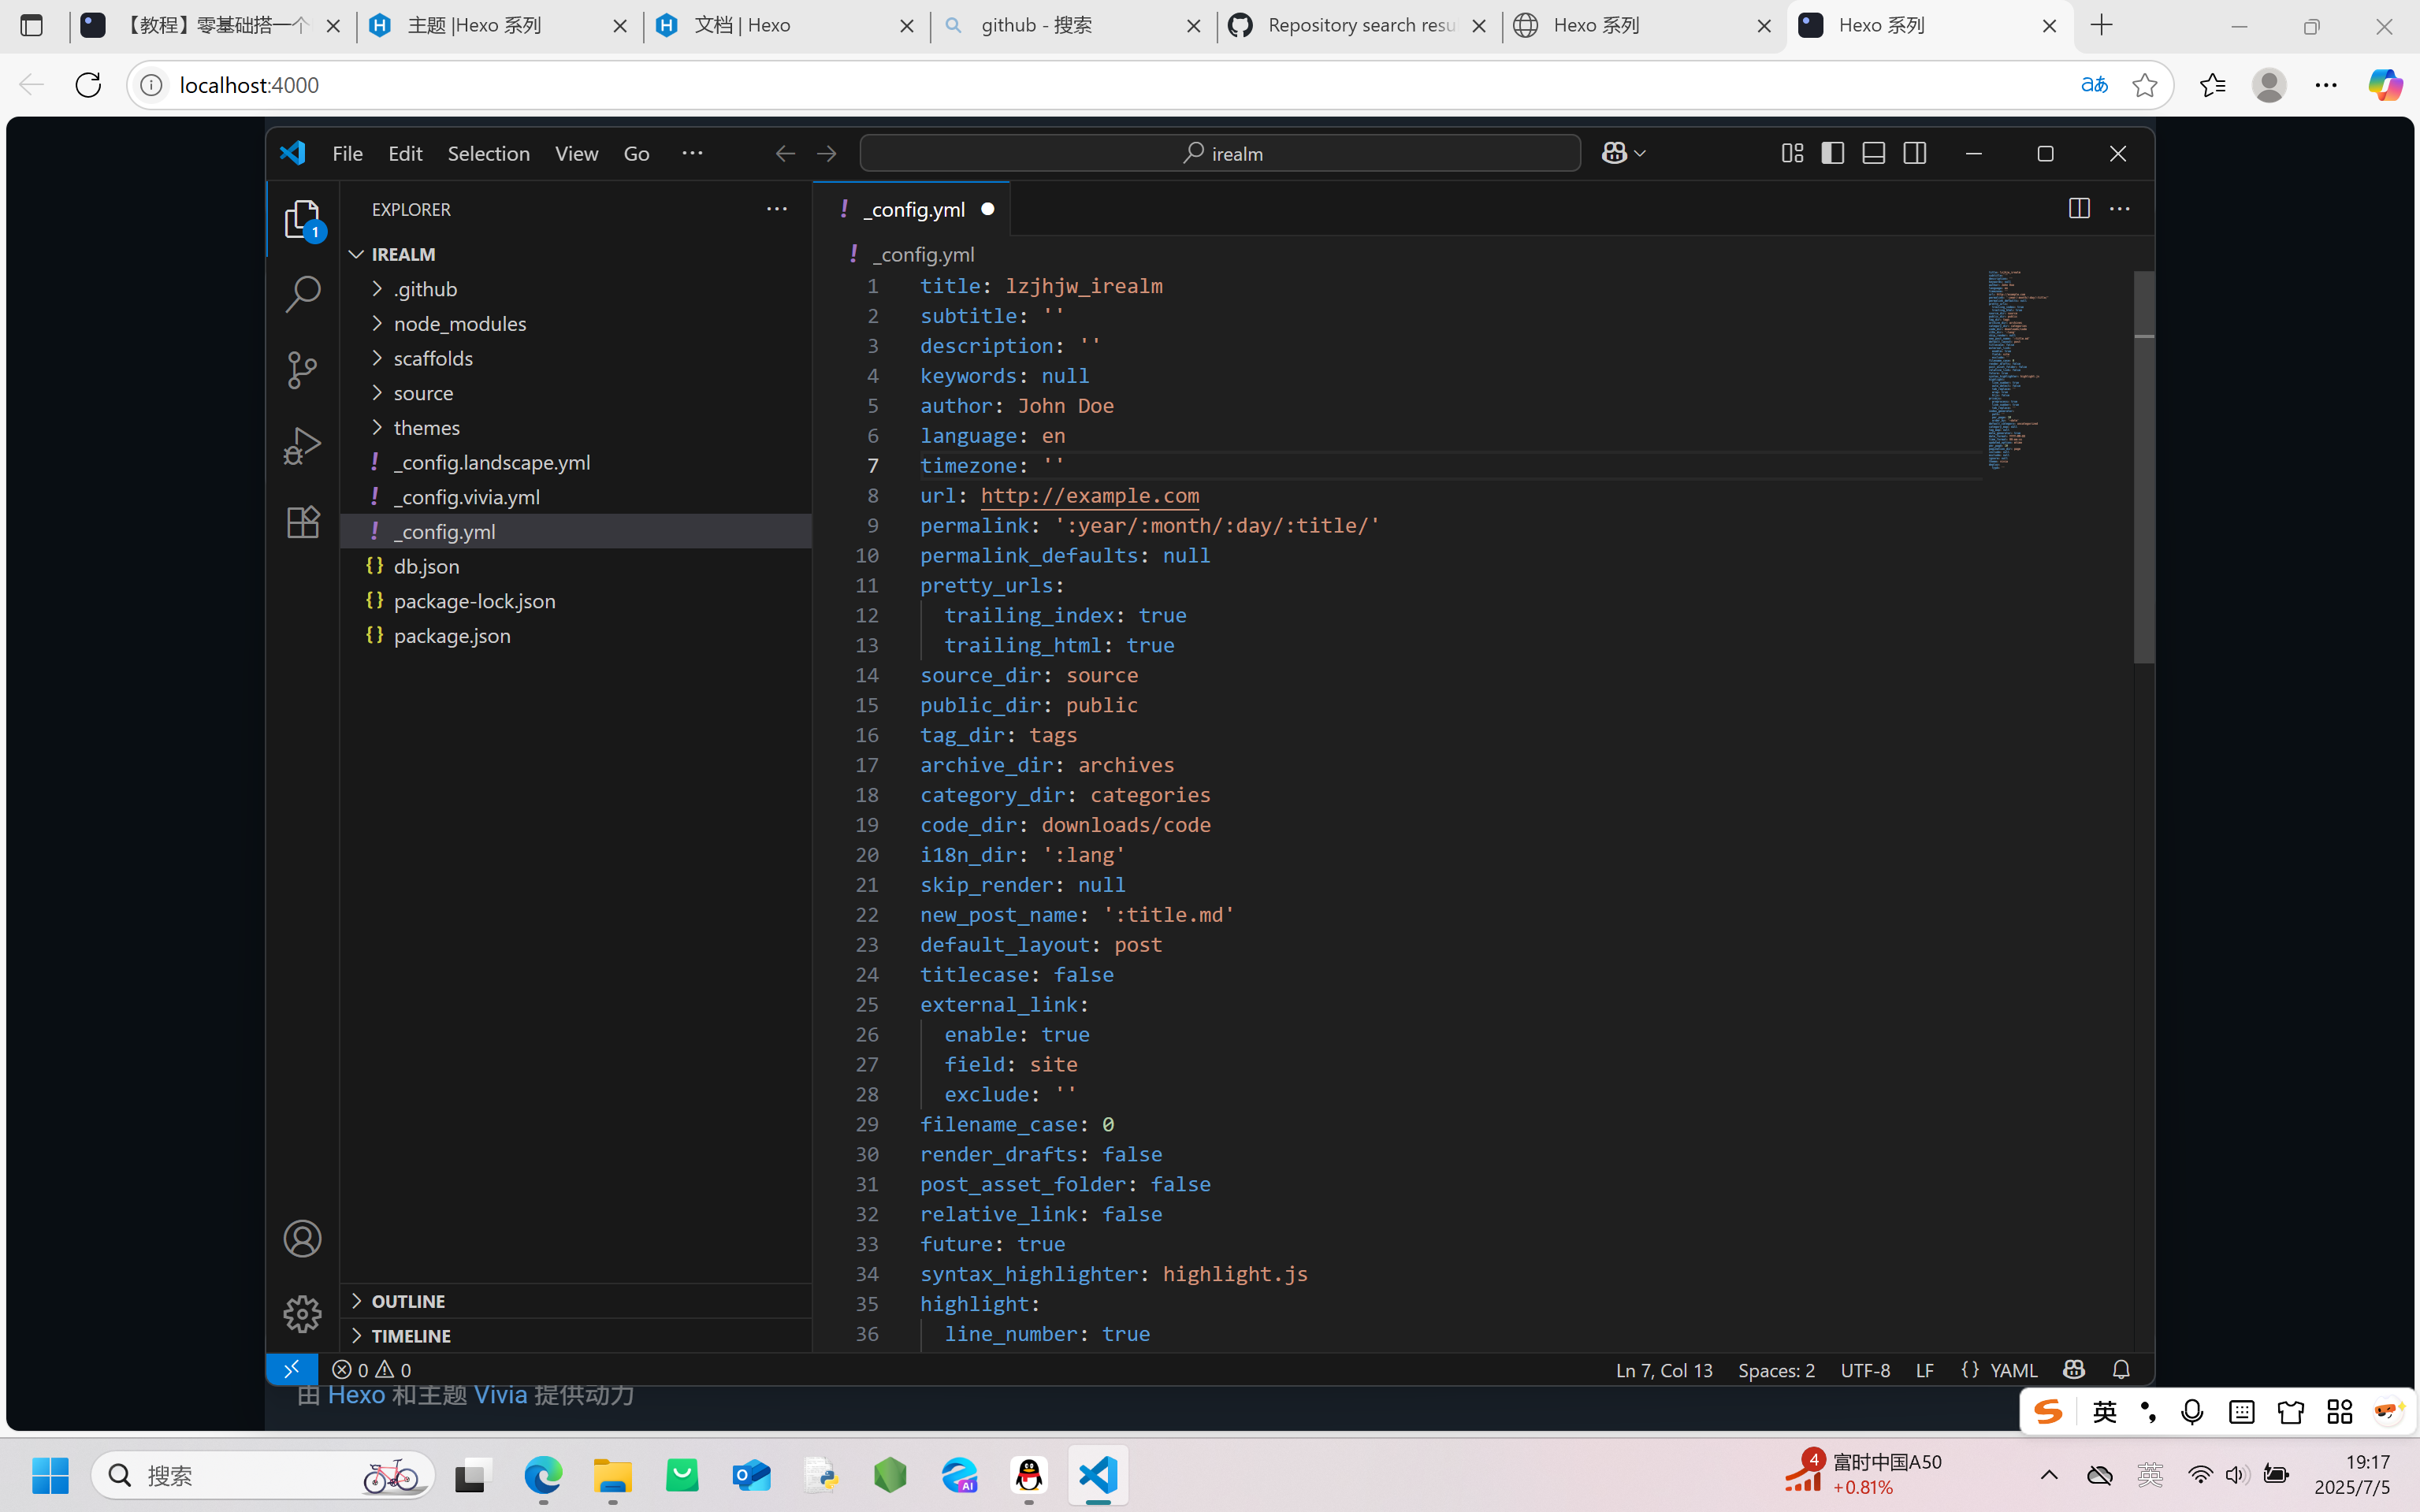Click the notifications bell in status bar
The image size is (2420, 1512).
pos(2120,1369)
